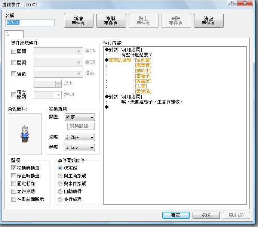This screenshot has width=258, height=227.
Task: Select 與事件接觸 trigger radio button
Action: (60, 183)
